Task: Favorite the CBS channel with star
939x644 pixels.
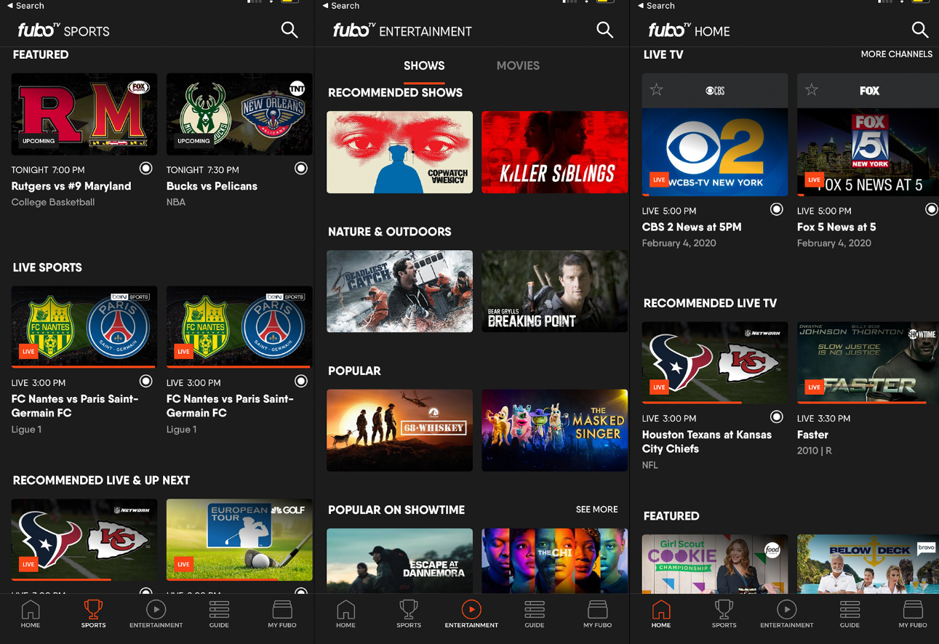Action: click(657, 90)
